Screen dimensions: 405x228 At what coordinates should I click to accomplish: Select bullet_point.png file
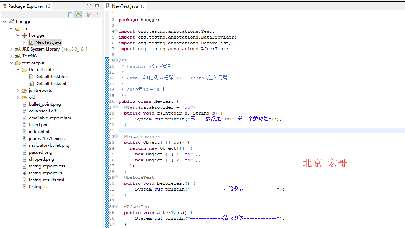coord(45,104)
